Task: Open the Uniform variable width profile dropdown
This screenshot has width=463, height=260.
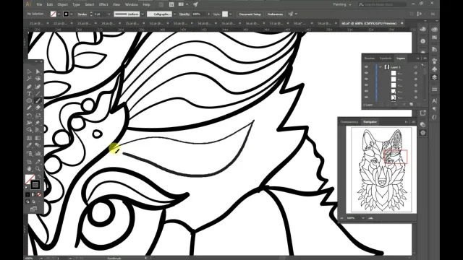Action: point(143,14)
